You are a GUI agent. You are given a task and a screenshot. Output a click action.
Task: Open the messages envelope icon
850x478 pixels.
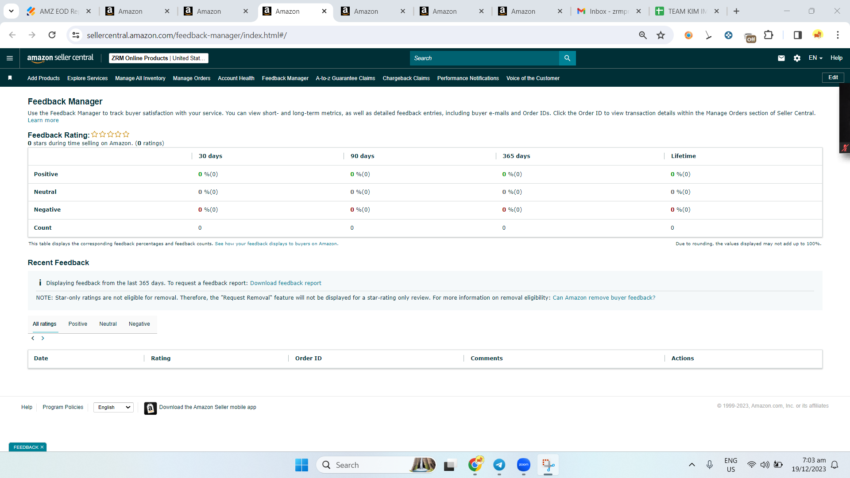click(x=781, y=58)
